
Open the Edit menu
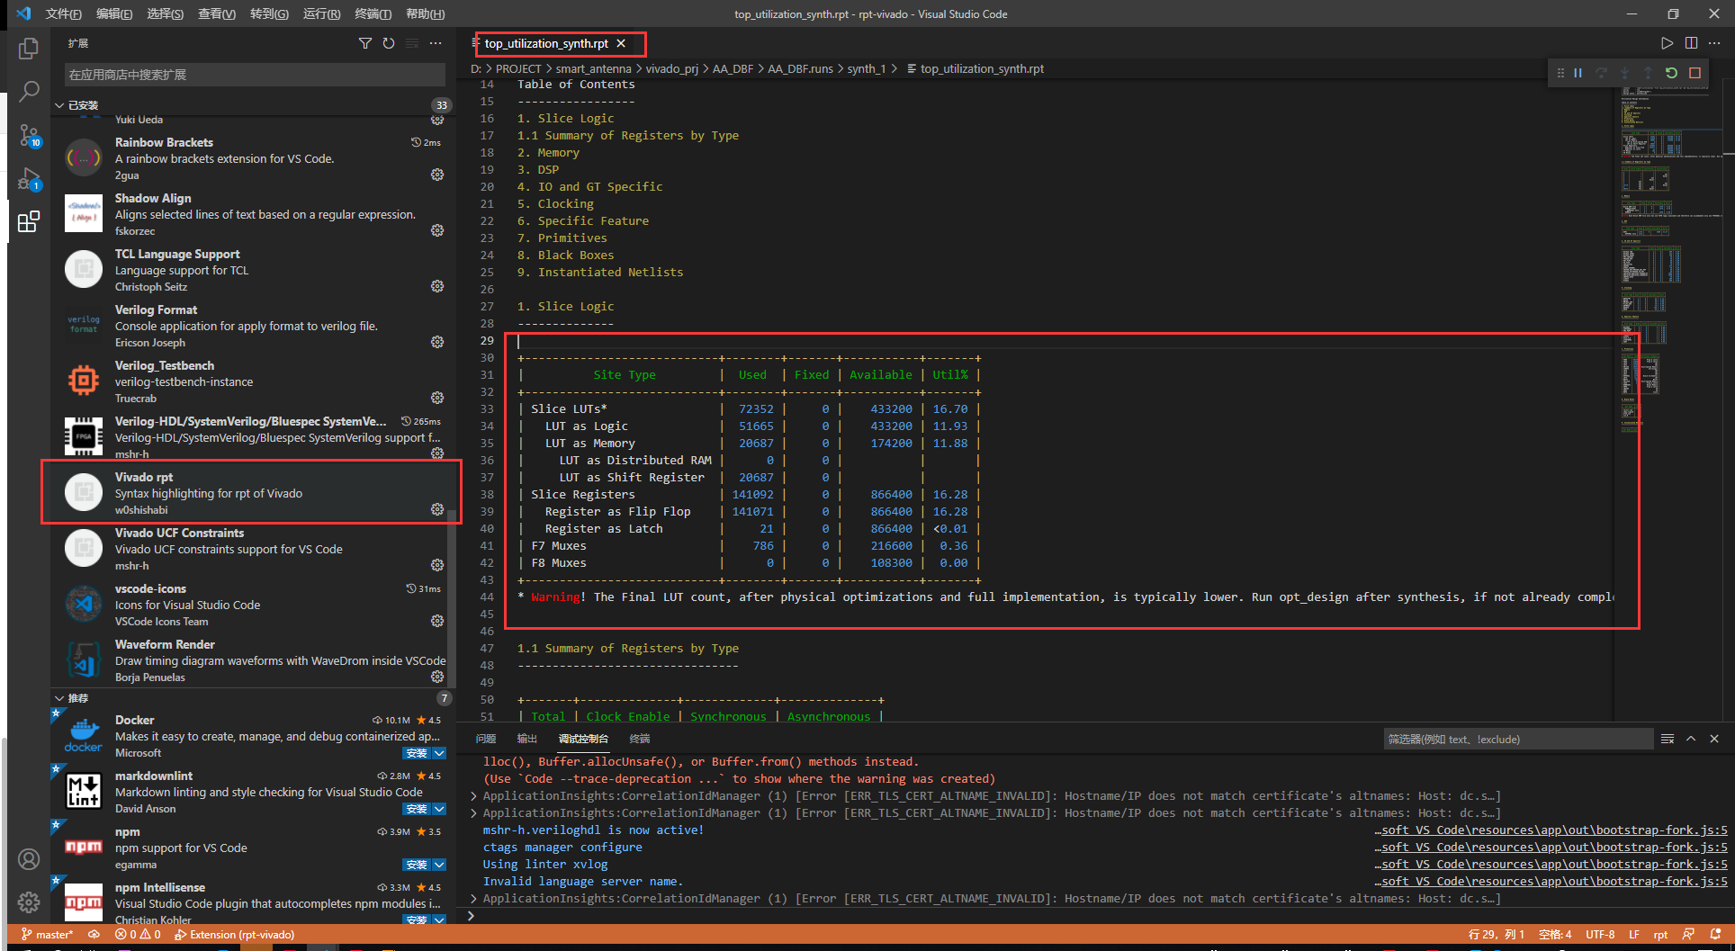point(114,13)
